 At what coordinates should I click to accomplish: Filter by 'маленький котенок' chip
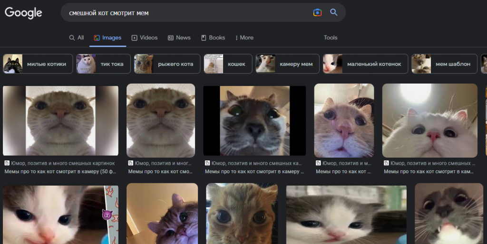[x=365, y=64]
